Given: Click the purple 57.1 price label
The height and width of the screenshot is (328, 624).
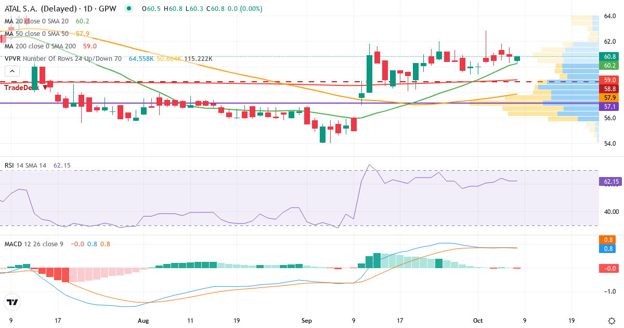Looking at the screenshot, I should 608,106.
